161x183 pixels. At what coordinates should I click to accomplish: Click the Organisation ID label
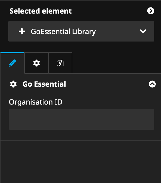(35, 102)
